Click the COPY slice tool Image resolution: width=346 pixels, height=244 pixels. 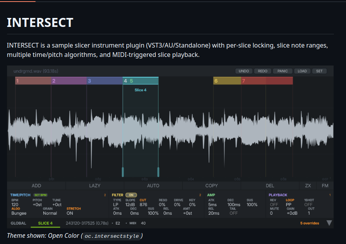point(211,186)
